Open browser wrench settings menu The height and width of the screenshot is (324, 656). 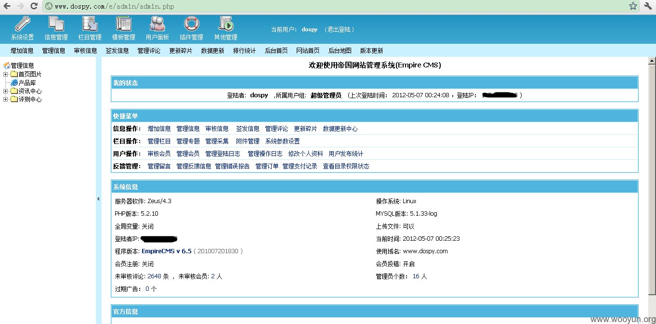point(648,6)
